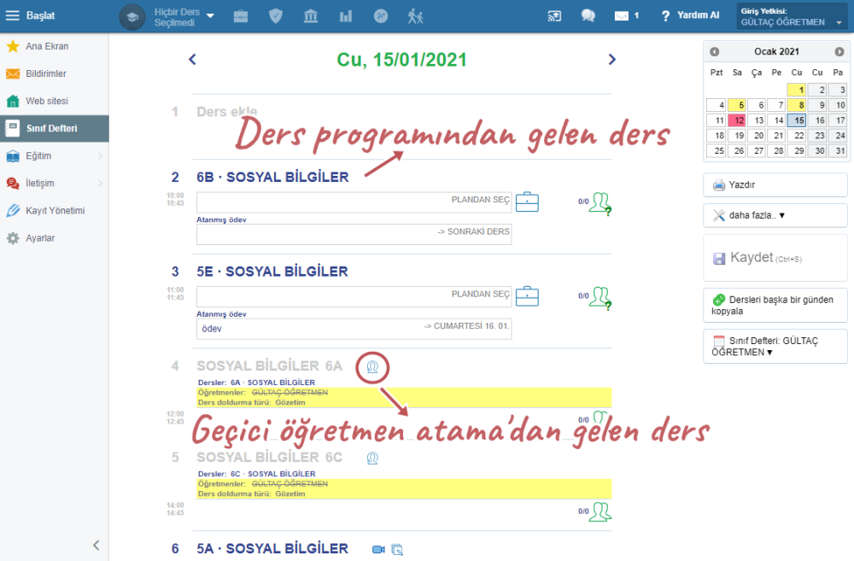Open Sınıf Defteri: GÜLTAÇ ÖĞRETMEN dropdown

click(x=775, y=347)
